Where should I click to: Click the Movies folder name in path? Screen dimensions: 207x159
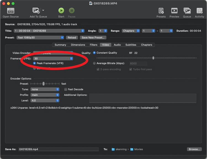coord(139,149)
